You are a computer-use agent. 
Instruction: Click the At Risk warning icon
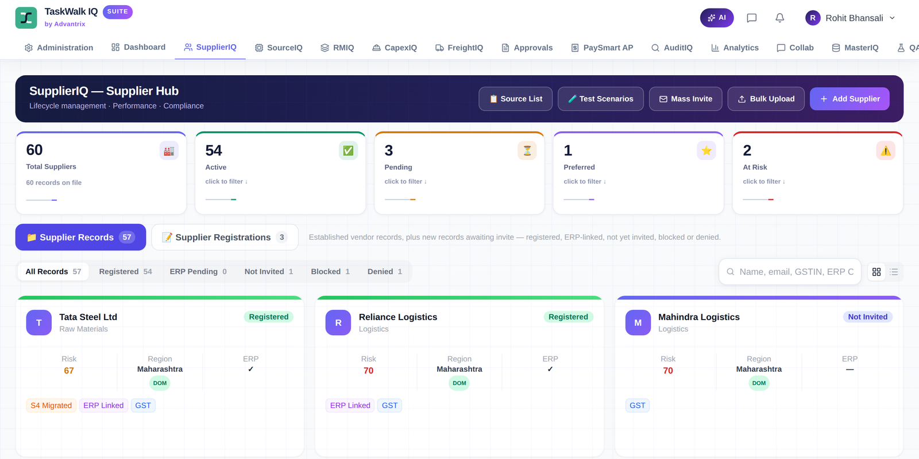tap(886, 150)
